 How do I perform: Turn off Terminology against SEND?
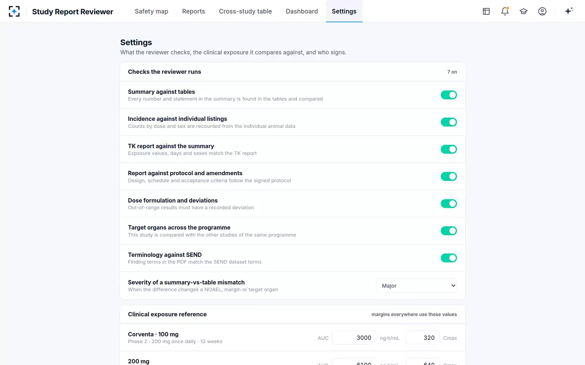coord(449,258)
